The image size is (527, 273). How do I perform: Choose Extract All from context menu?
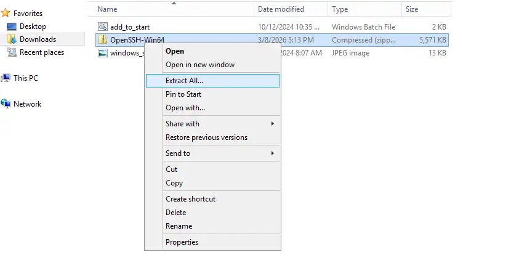point(184,81)
